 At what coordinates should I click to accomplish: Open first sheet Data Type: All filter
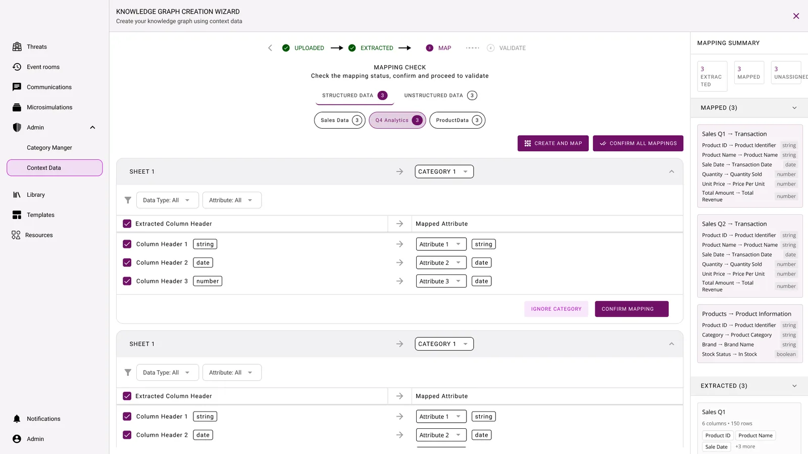pyautogui.click(x=167, y=200)
